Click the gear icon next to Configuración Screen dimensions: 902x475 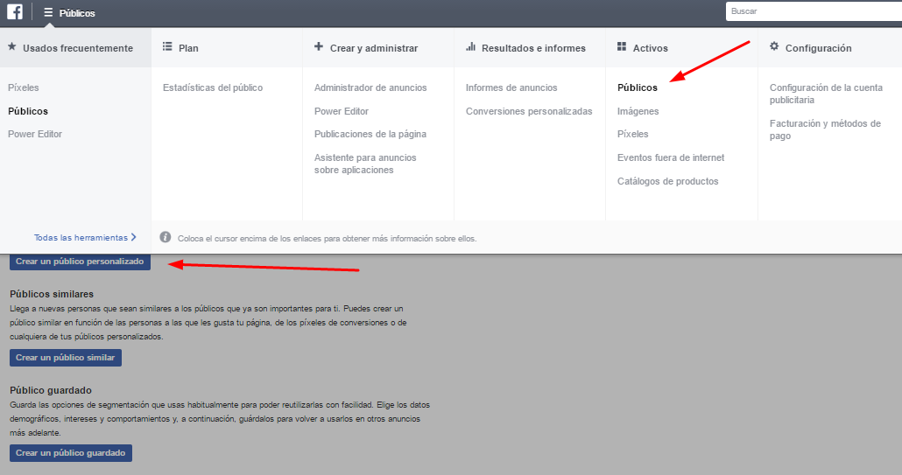(774, 46)
